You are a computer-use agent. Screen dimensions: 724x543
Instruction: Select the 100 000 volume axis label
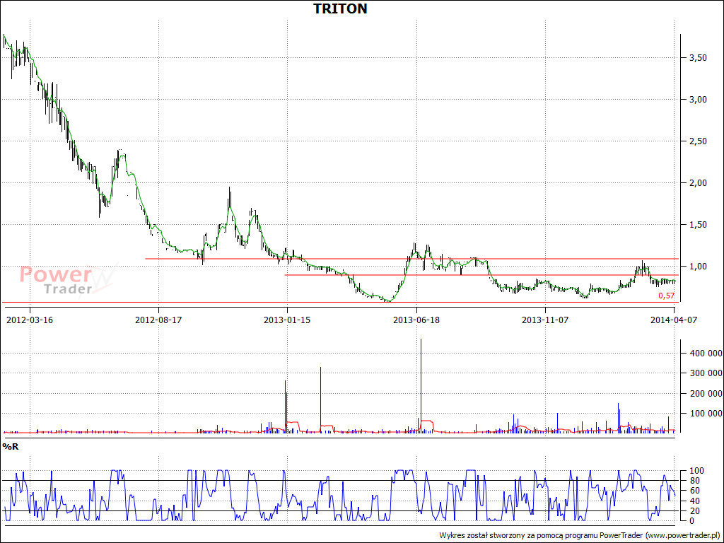point(706,414)
